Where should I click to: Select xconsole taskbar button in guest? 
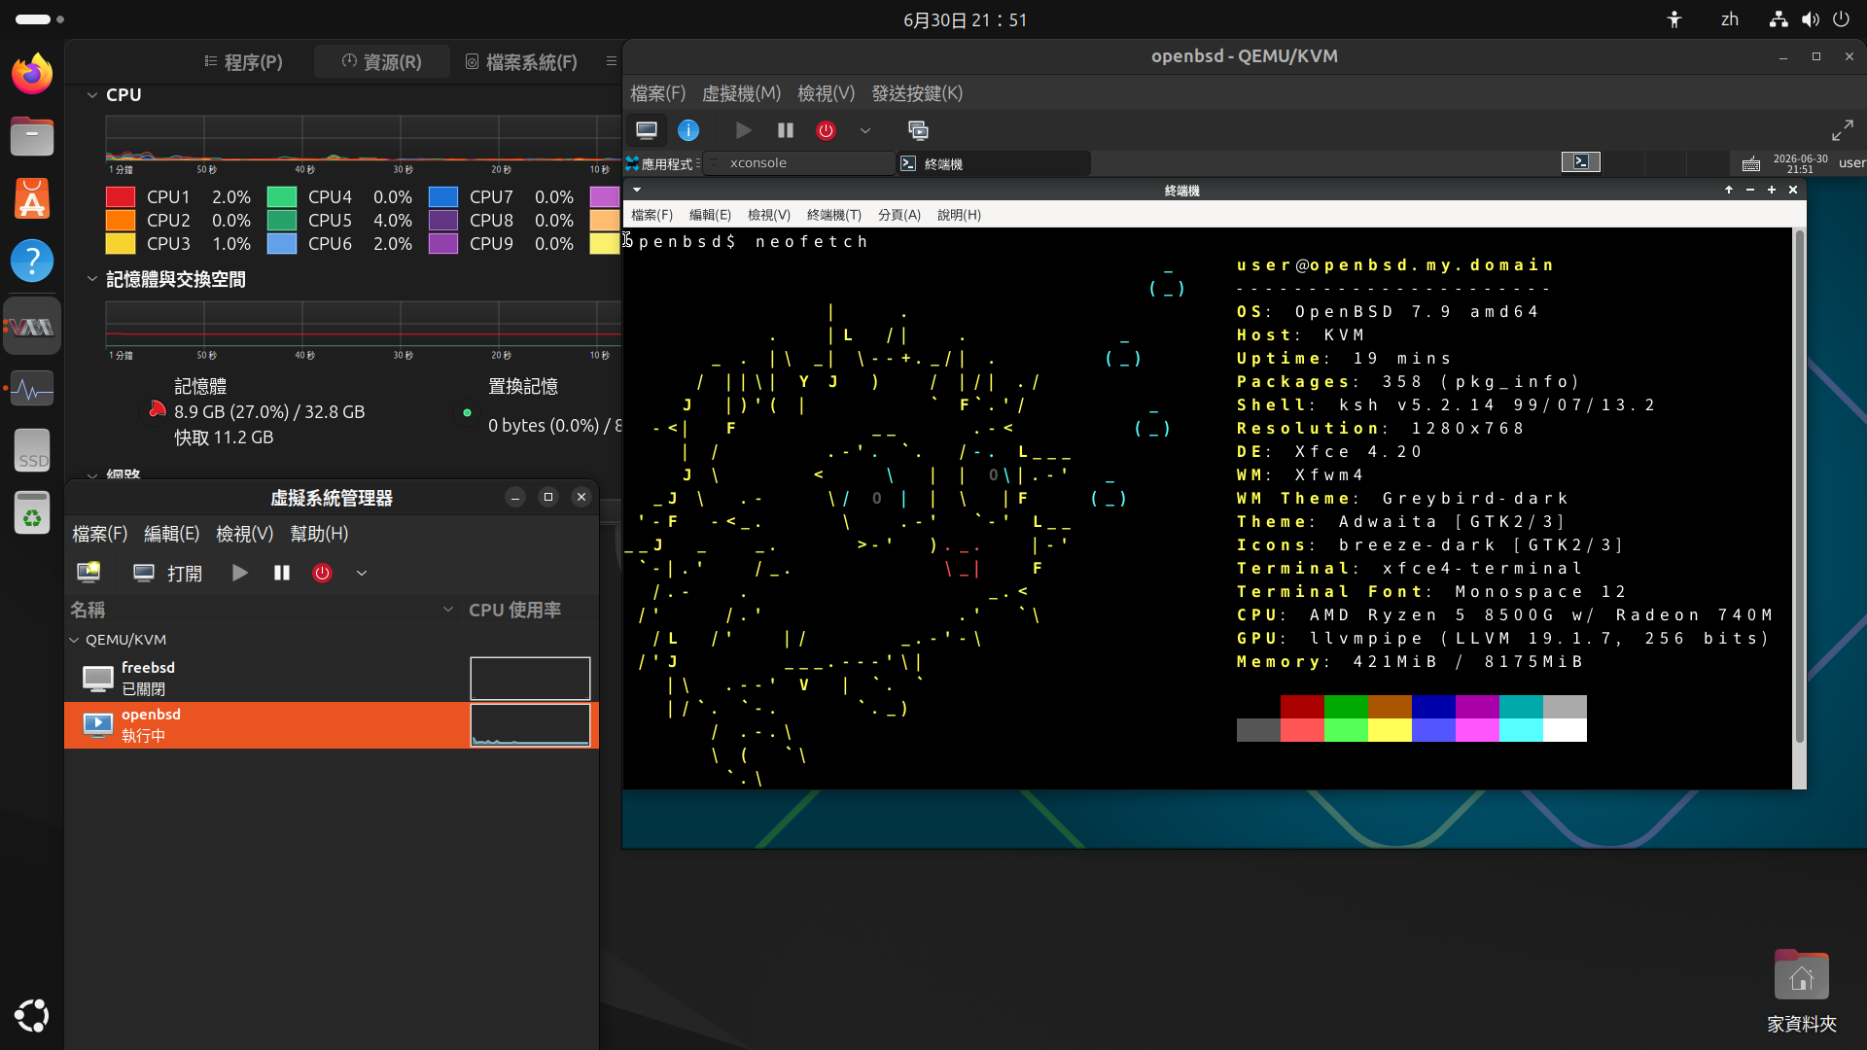point(798,163)
